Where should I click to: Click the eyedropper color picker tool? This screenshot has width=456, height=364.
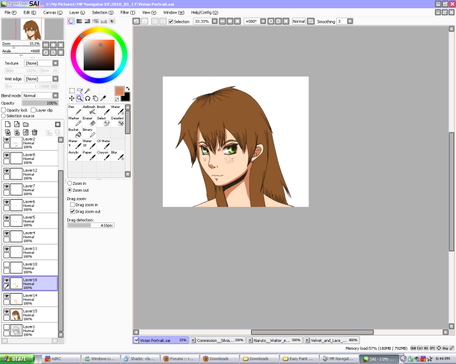coord(104,98)
